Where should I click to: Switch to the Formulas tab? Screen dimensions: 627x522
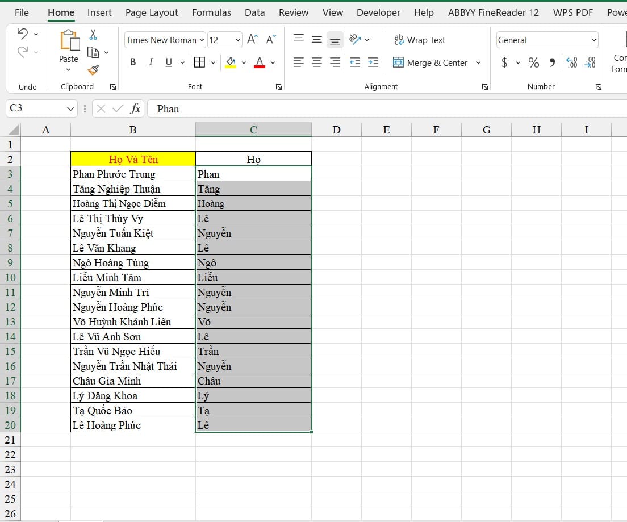tap(211, 13)
